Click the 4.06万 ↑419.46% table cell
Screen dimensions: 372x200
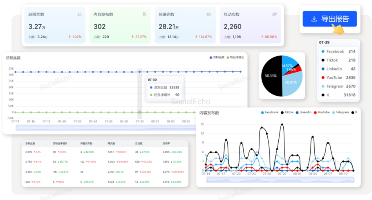(118, 162)
